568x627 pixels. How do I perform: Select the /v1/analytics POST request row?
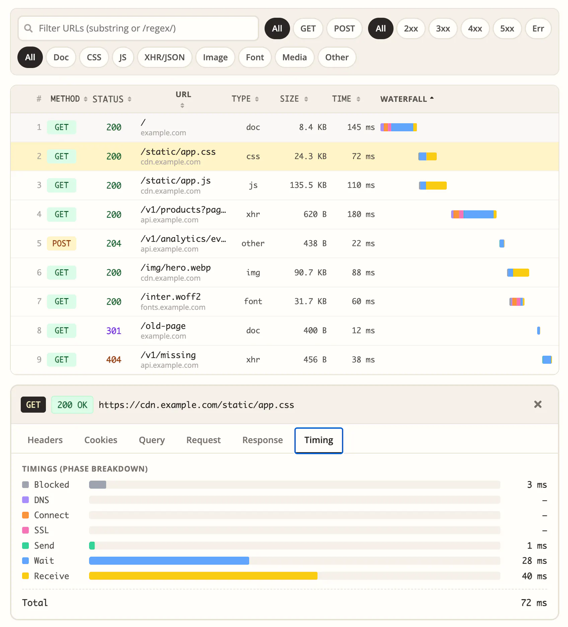[x=285, y=243]
